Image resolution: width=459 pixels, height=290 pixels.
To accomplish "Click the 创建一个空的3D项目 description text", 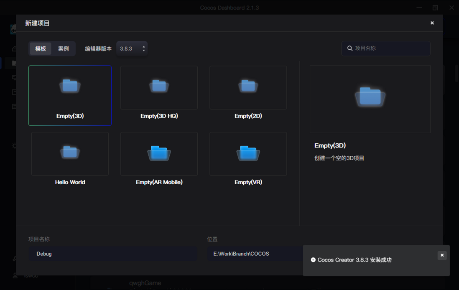I will (x=339, y=158).
